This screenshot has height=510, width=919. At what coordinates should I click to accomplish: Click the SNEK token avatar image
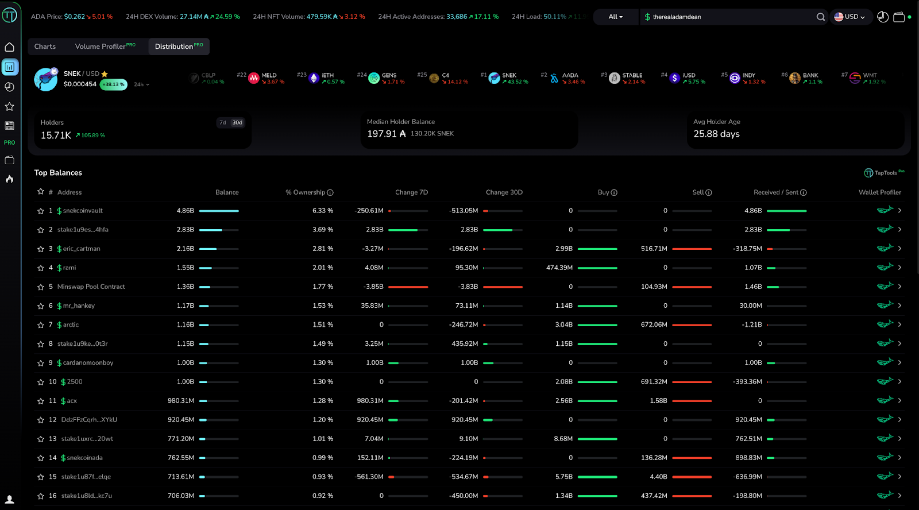(46, 79)
